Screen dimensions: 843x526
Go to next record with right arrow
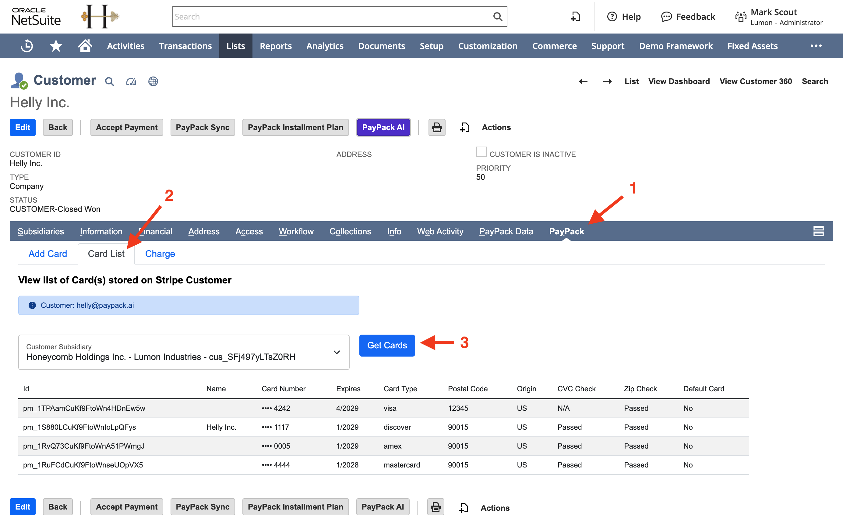click(x=607, y=81)
